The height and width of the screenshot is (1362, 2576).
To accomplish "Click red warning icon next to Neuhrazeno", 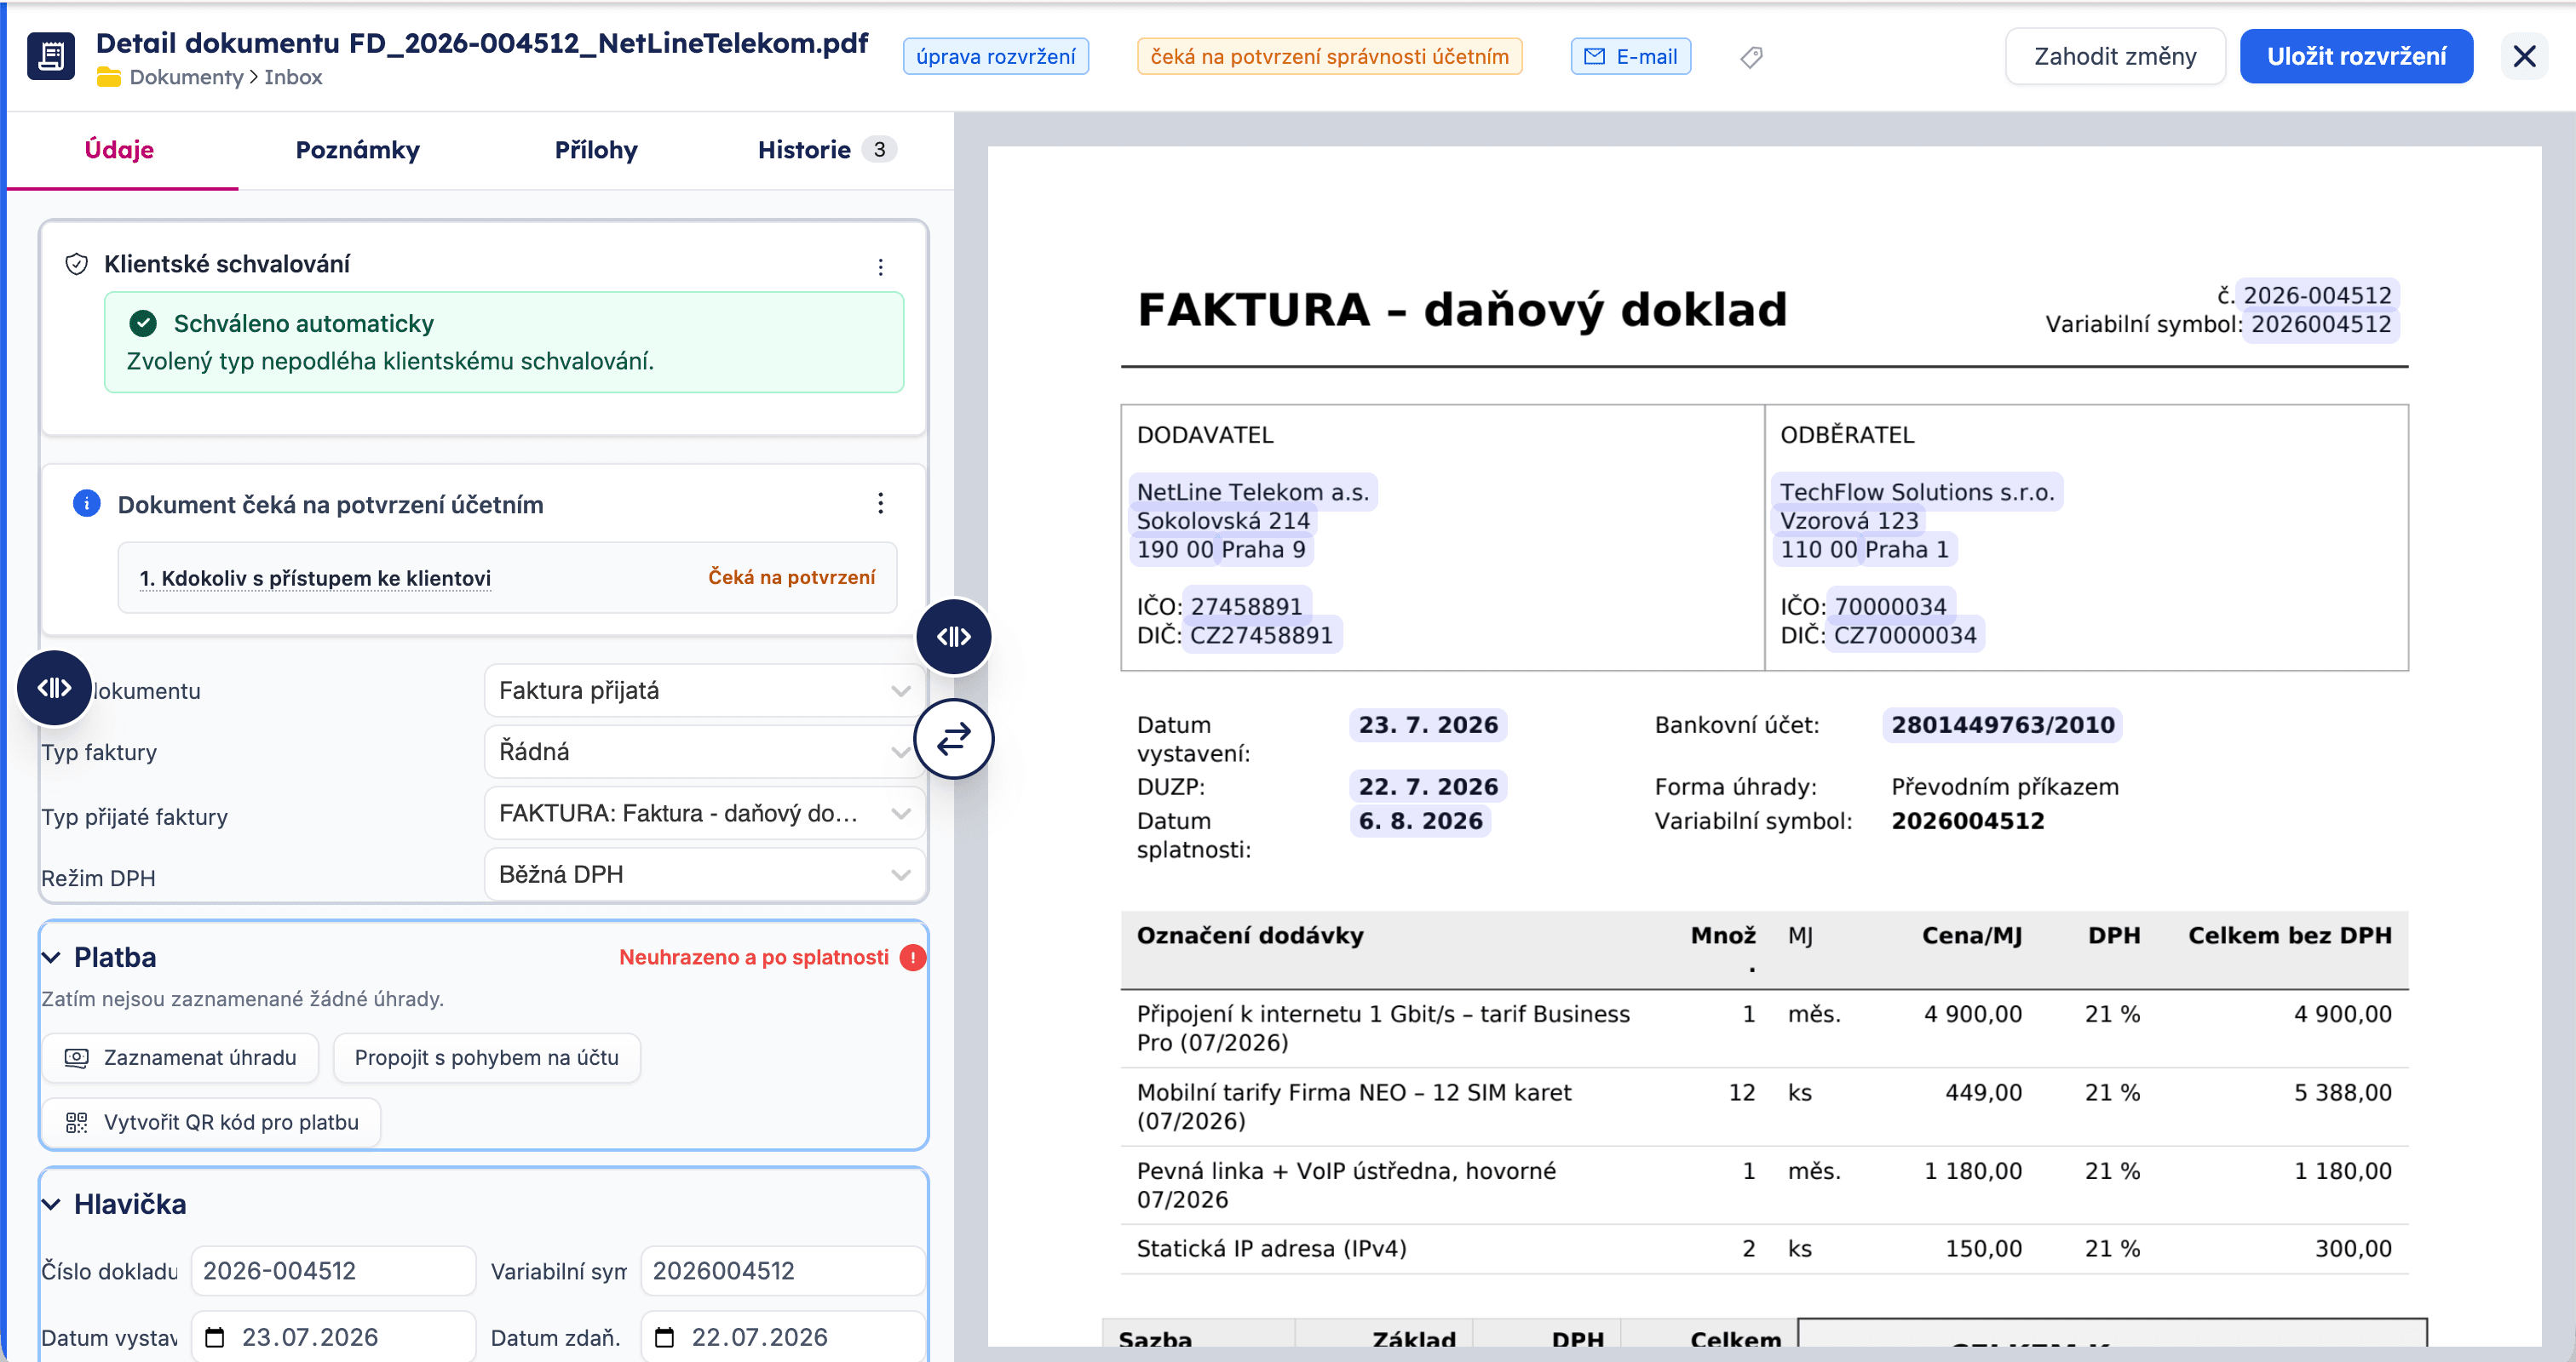I will pyautogui.click(x=912, y=958).
